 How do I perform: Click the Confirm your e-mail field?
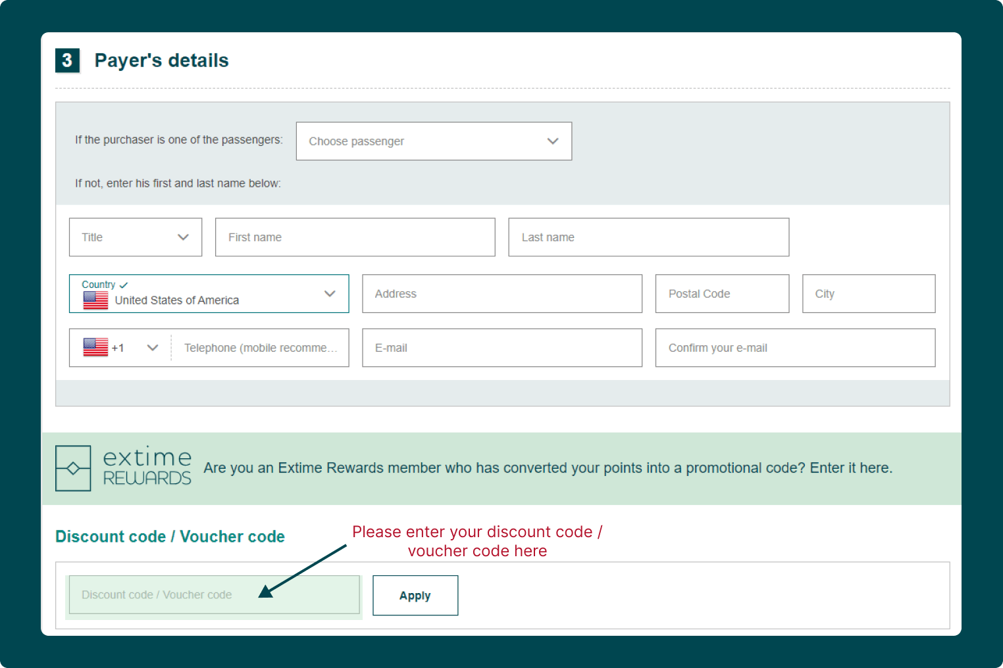[x=795, y=348]
